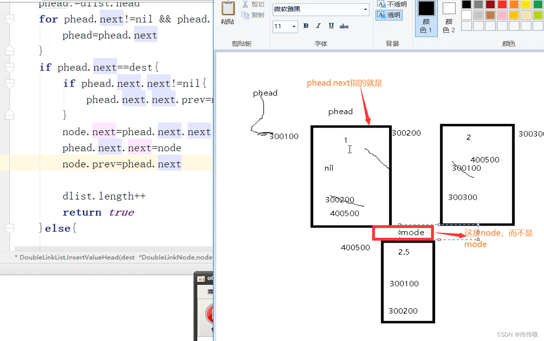Click the 'phead=phead.next' code line

pos(110,35)
